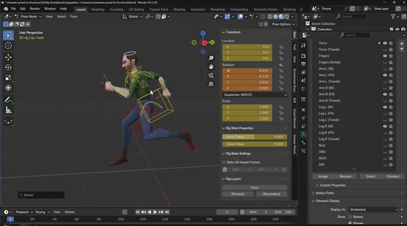Viewport: 407px width, 226px height.
Task: Toggle the Names display checkbox
Action: (x=350, y=217)
